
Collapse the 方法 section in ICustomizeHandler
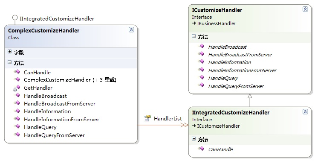[194, 36]
